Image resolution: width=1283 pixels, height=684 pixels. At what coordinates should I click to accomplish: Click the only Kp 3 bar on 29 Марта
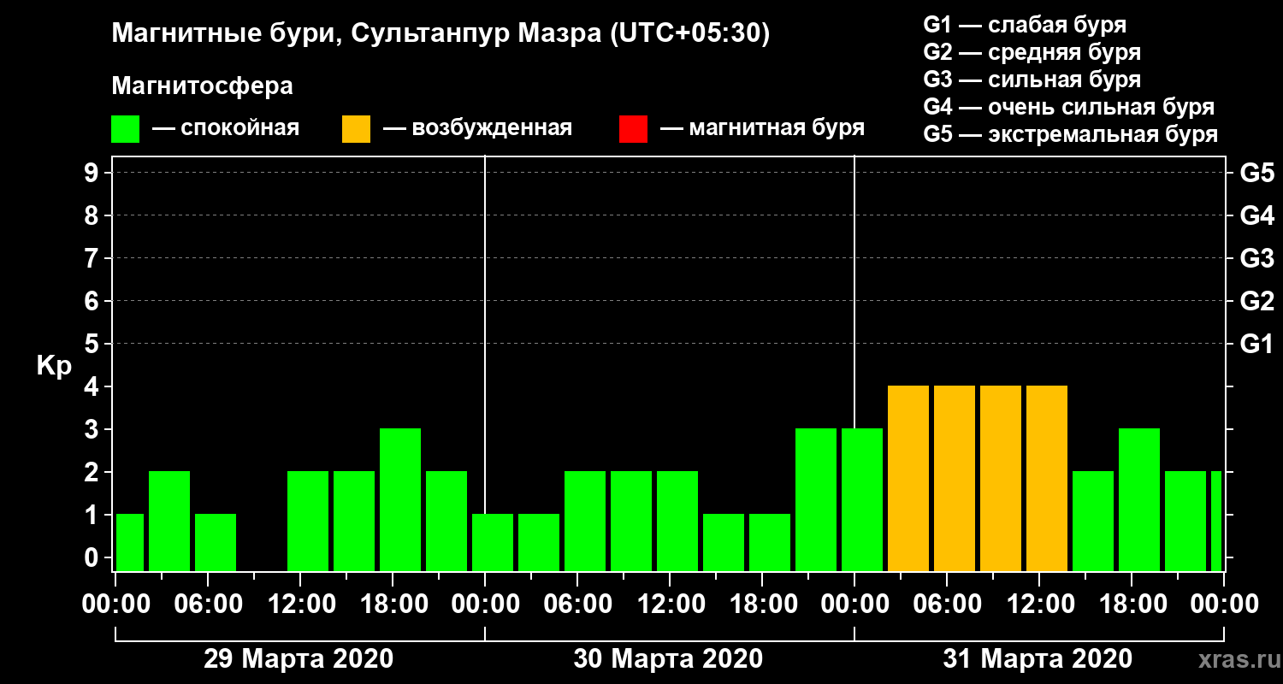[400, 499]
